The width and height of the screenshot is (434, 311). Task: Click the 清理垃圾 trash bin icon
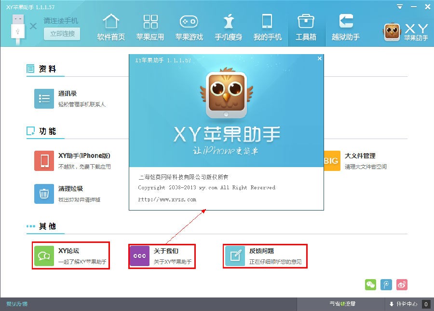pos(44,194)
